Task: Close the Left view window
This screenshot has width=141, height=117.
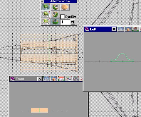Action: (114, 29)
